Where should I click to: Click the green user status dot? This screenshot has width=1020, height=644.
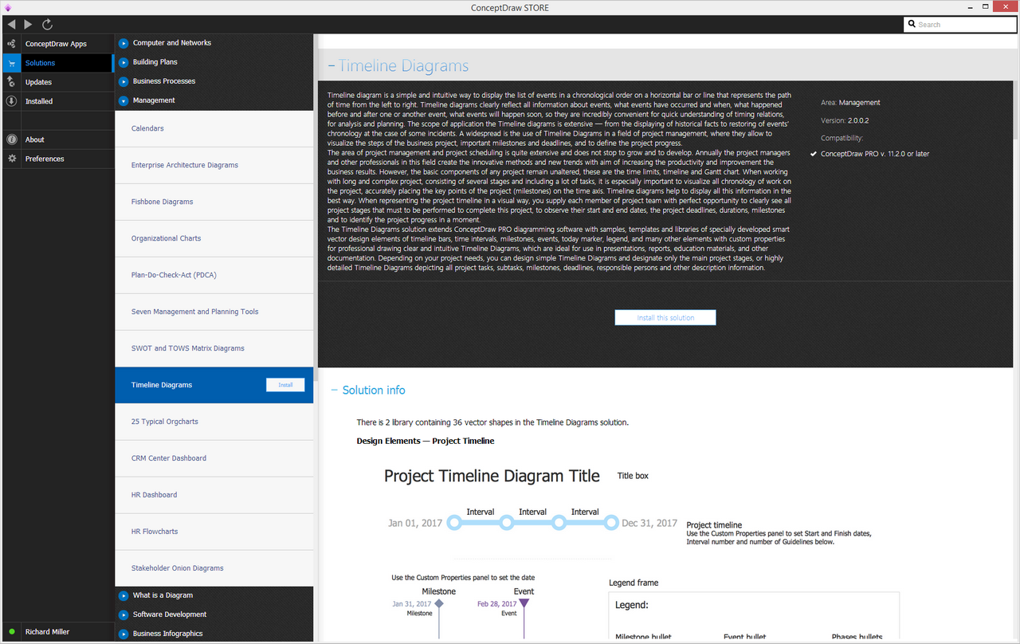click(12, 632)
